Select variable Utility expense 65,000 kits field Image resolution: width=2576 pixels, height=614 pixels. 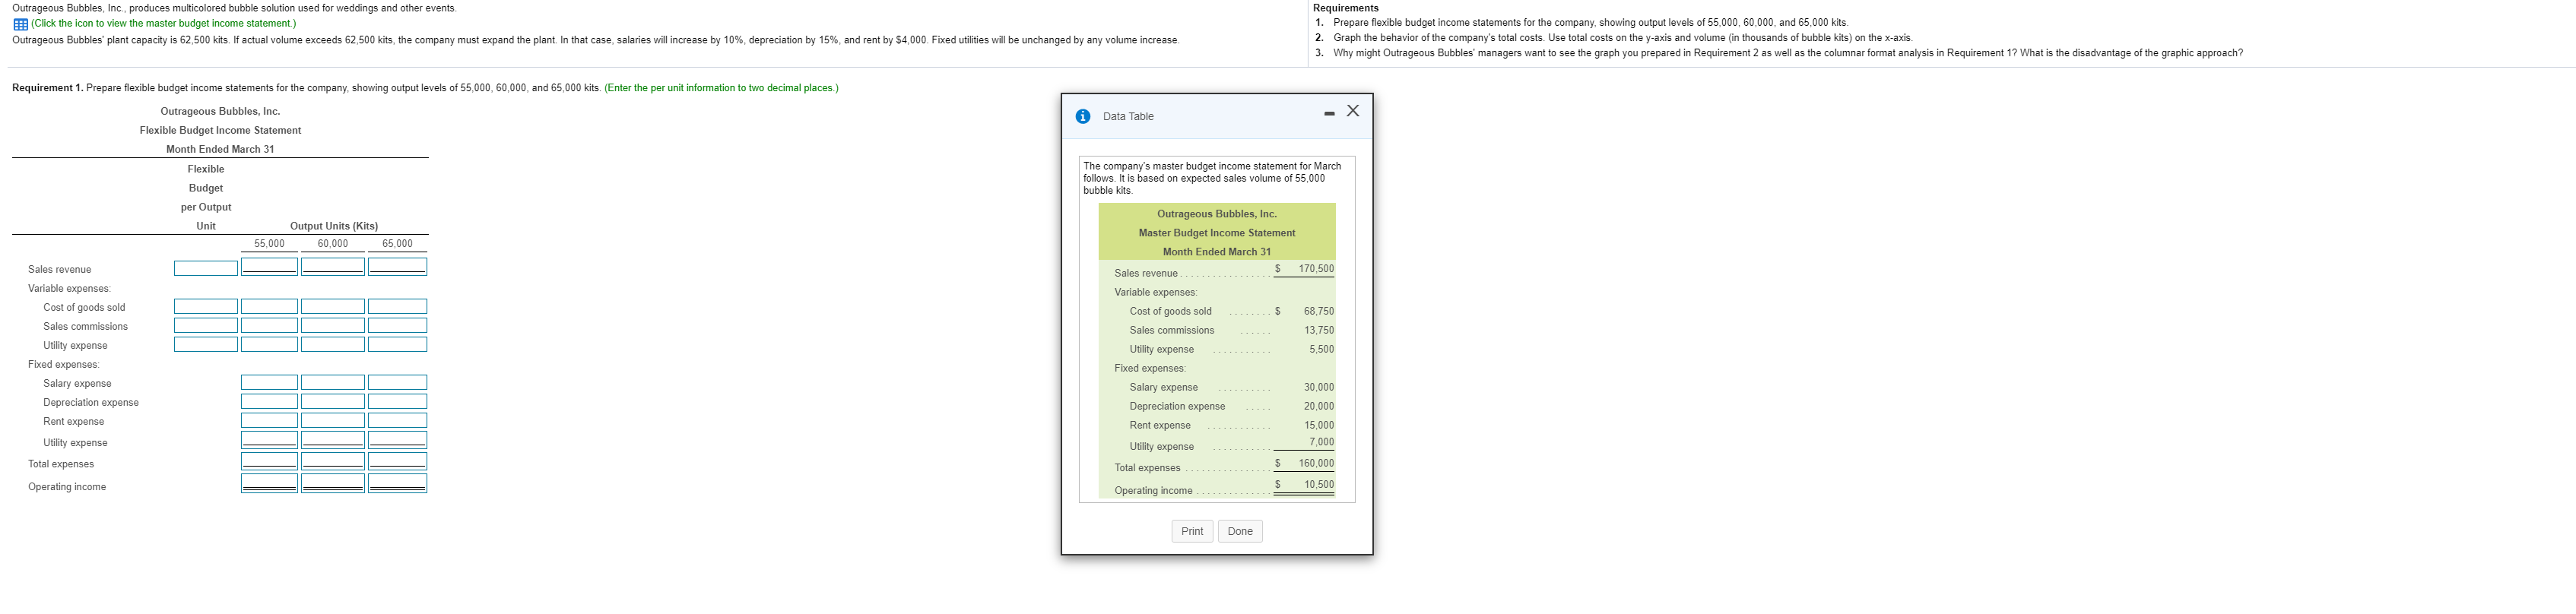click(397, 344)
